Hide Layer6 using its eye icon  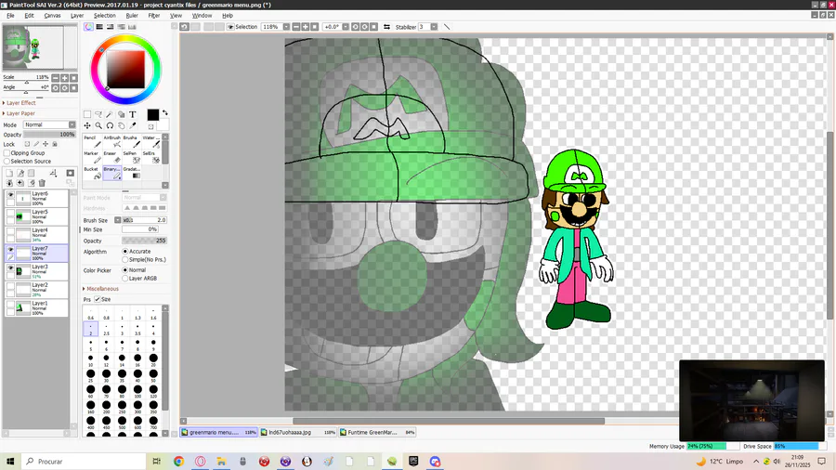[11, 195]
